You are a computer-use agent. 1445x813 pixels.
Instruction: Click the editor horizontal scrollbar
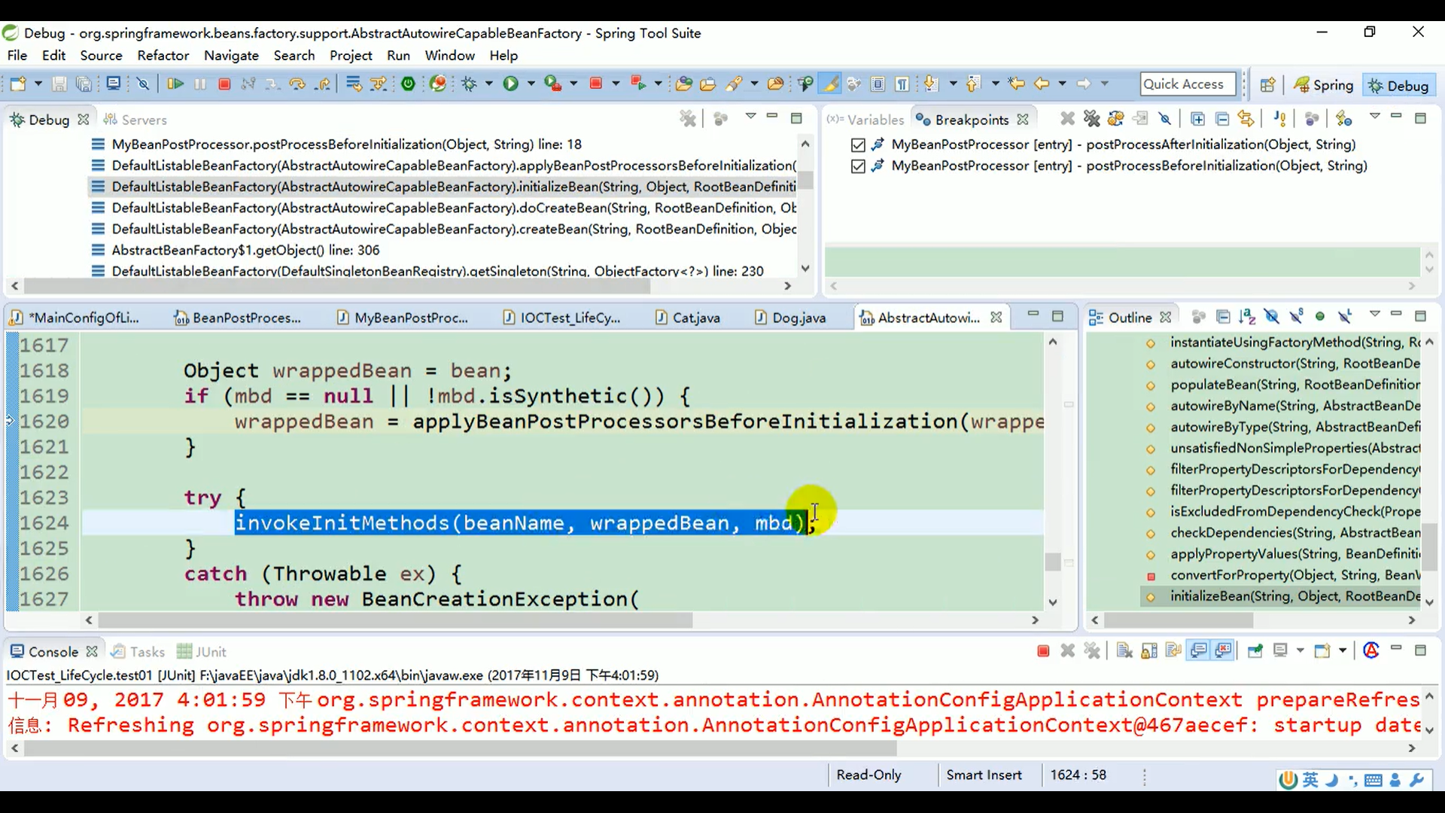click(394, 620)
